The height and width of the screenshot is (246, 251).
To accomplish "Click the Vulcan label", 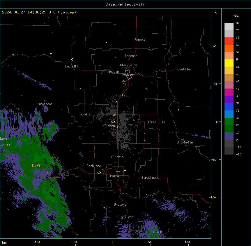I will pos(158,231).
